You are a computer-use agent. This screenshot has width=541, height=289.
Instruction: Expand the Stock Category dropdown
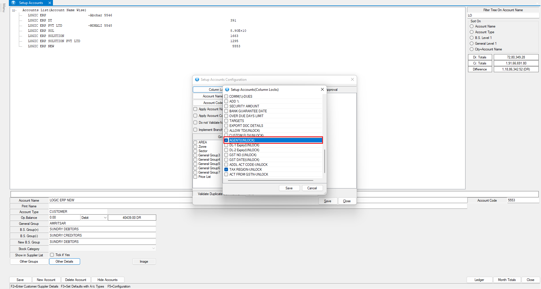pos(153,249)
